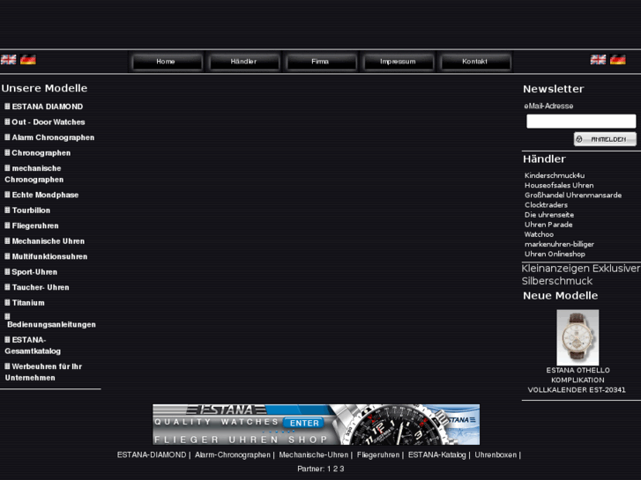This screenshot has height=480, width=641.
Task: Open the Händler menu button
Action: point(243,62)
